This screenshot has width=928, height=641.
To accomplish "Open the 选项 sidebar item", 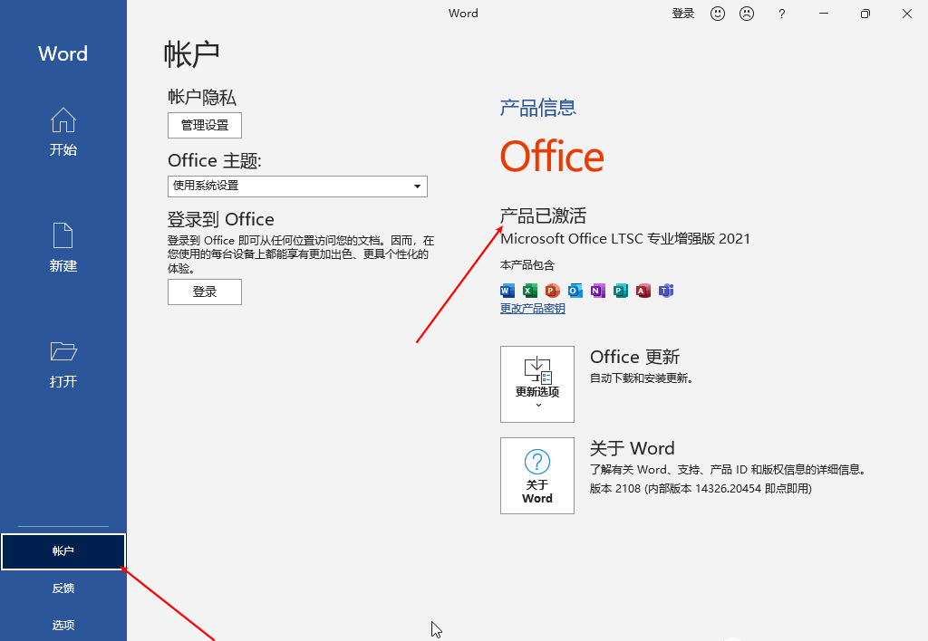I will (63, 625).
